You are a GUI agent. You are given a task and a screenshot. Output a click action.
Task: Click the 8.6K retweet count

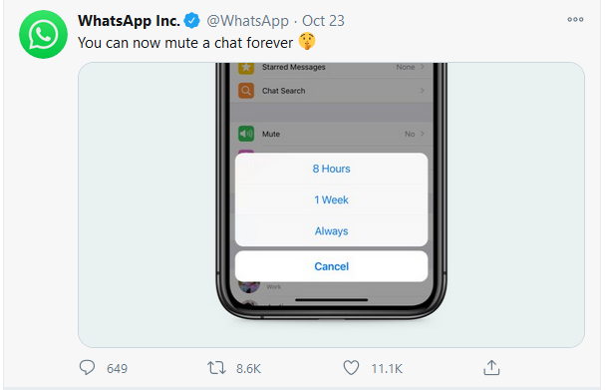coord(248,369)
